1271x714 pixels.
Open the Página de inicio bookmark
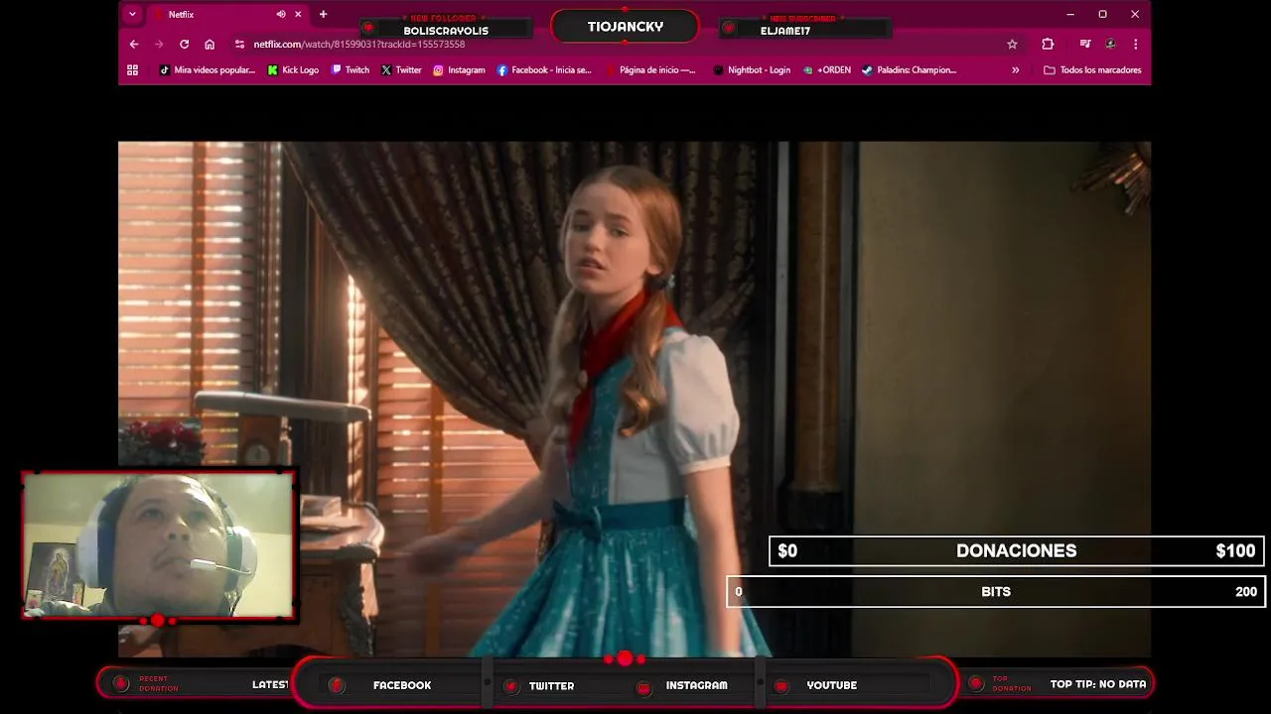[650, 69]
